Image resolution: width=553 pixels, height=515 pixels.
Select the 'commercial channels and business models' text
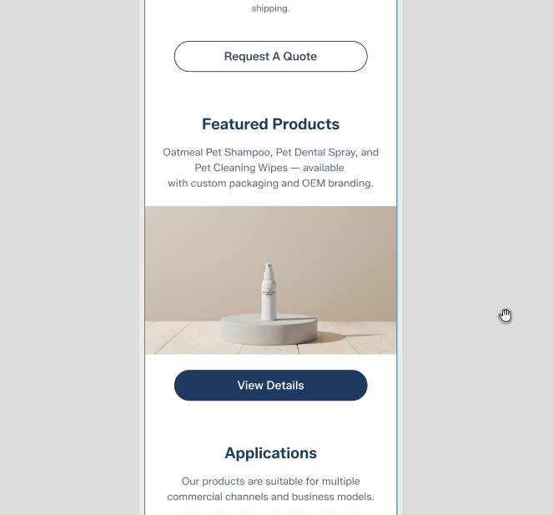pyautogui.click(x=270, y=497)
